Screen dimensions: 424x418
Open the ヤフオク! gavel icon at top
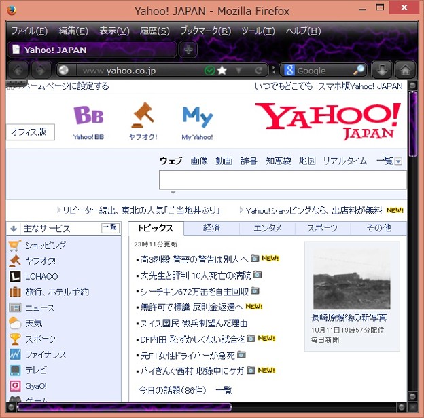click(x=143, y=115)
